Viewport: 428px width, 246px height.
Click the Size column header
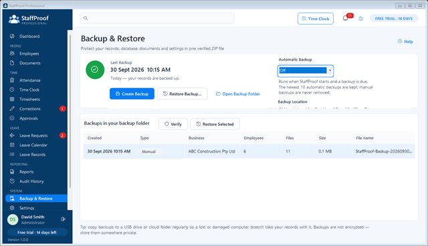coord(322,138)
